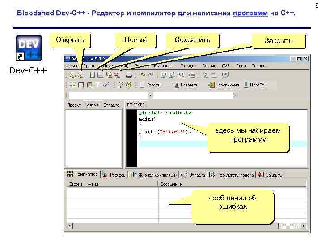
Task: Click the Переключить bookmark toolbar button
Action: click(x=224, y=85)
